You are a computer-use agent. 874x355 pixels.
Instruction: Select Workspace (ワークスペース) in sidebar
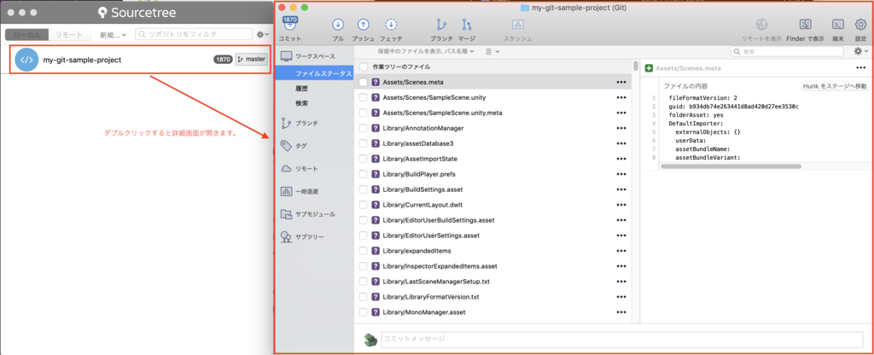coord(314,57)
